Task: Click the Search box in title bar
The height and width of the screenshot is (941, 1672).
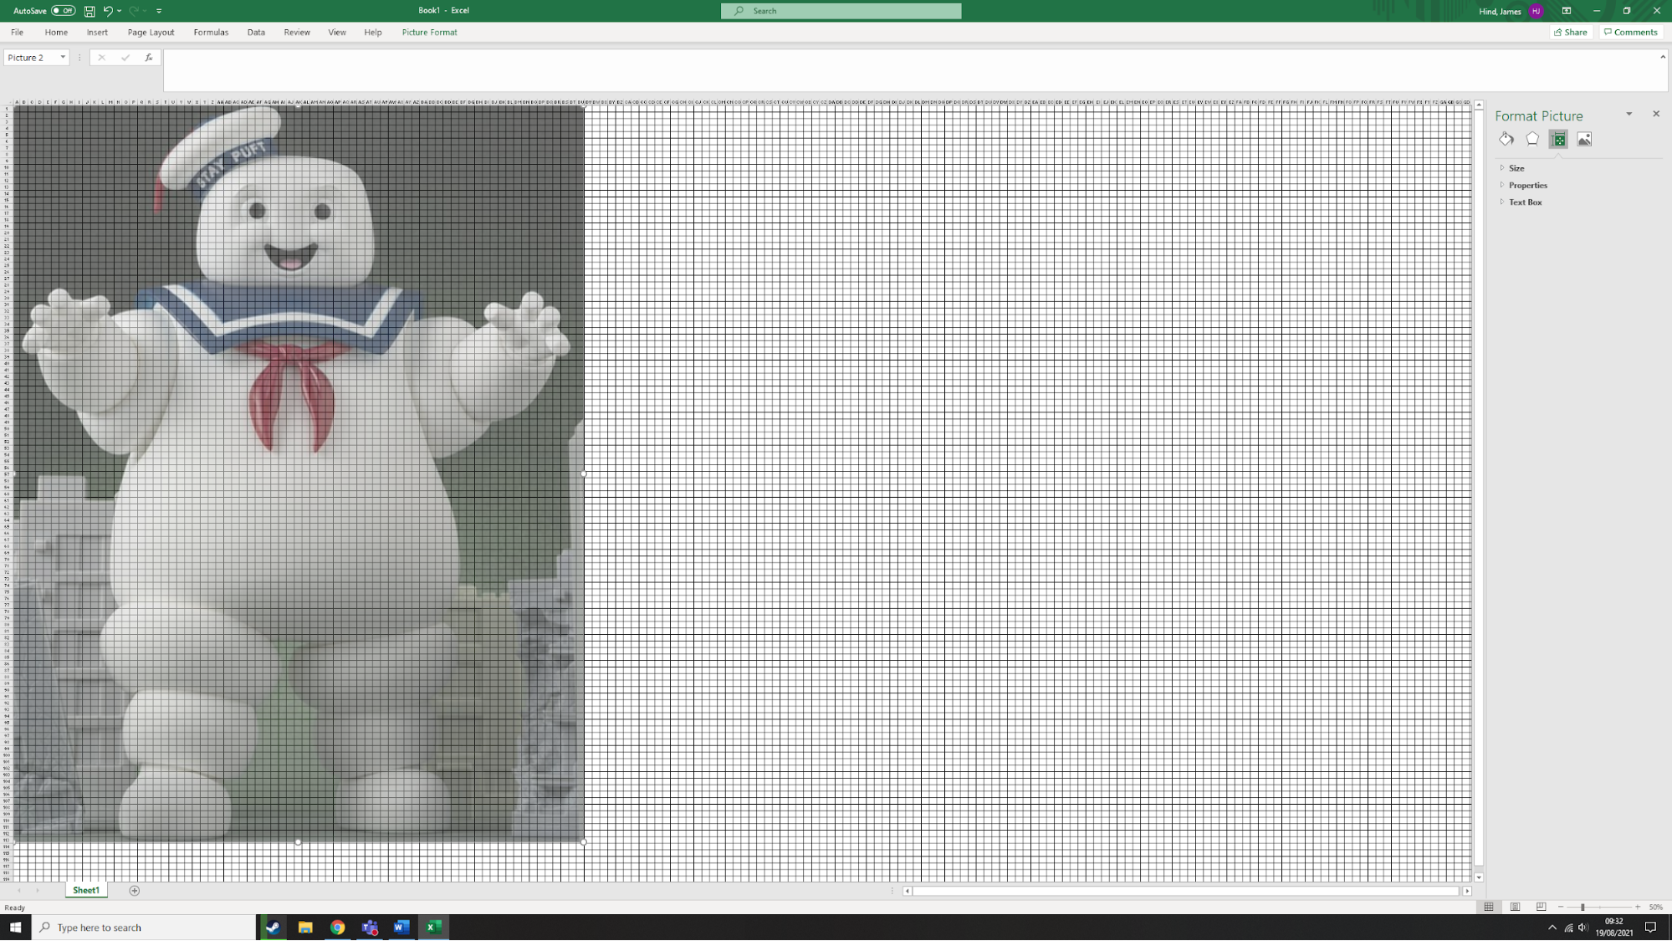Action: pyautogui.click(x=841, y=11)
